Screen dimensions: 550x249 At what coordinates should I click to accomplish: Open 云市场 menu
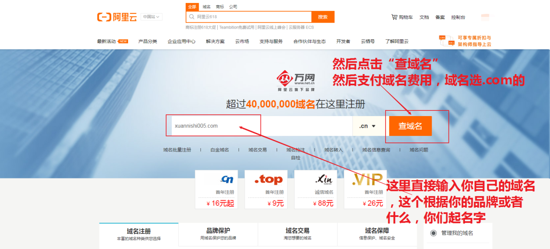tap(242, 42)
